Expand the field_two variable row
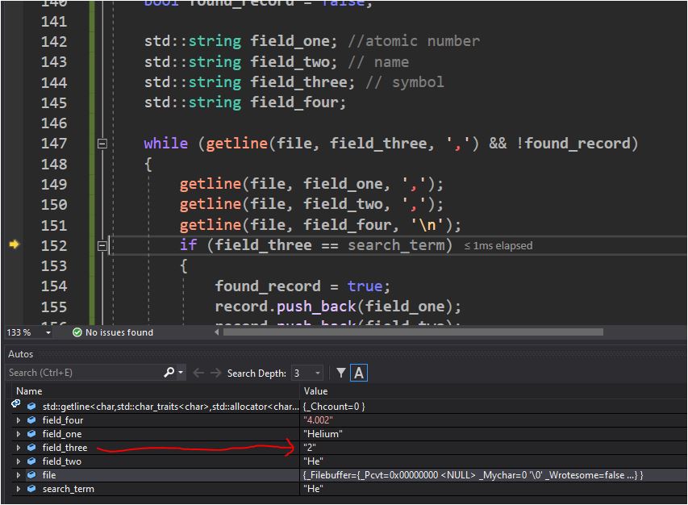Image resolution: width=688 pixels, height=505 pixels. coord(18,461)
